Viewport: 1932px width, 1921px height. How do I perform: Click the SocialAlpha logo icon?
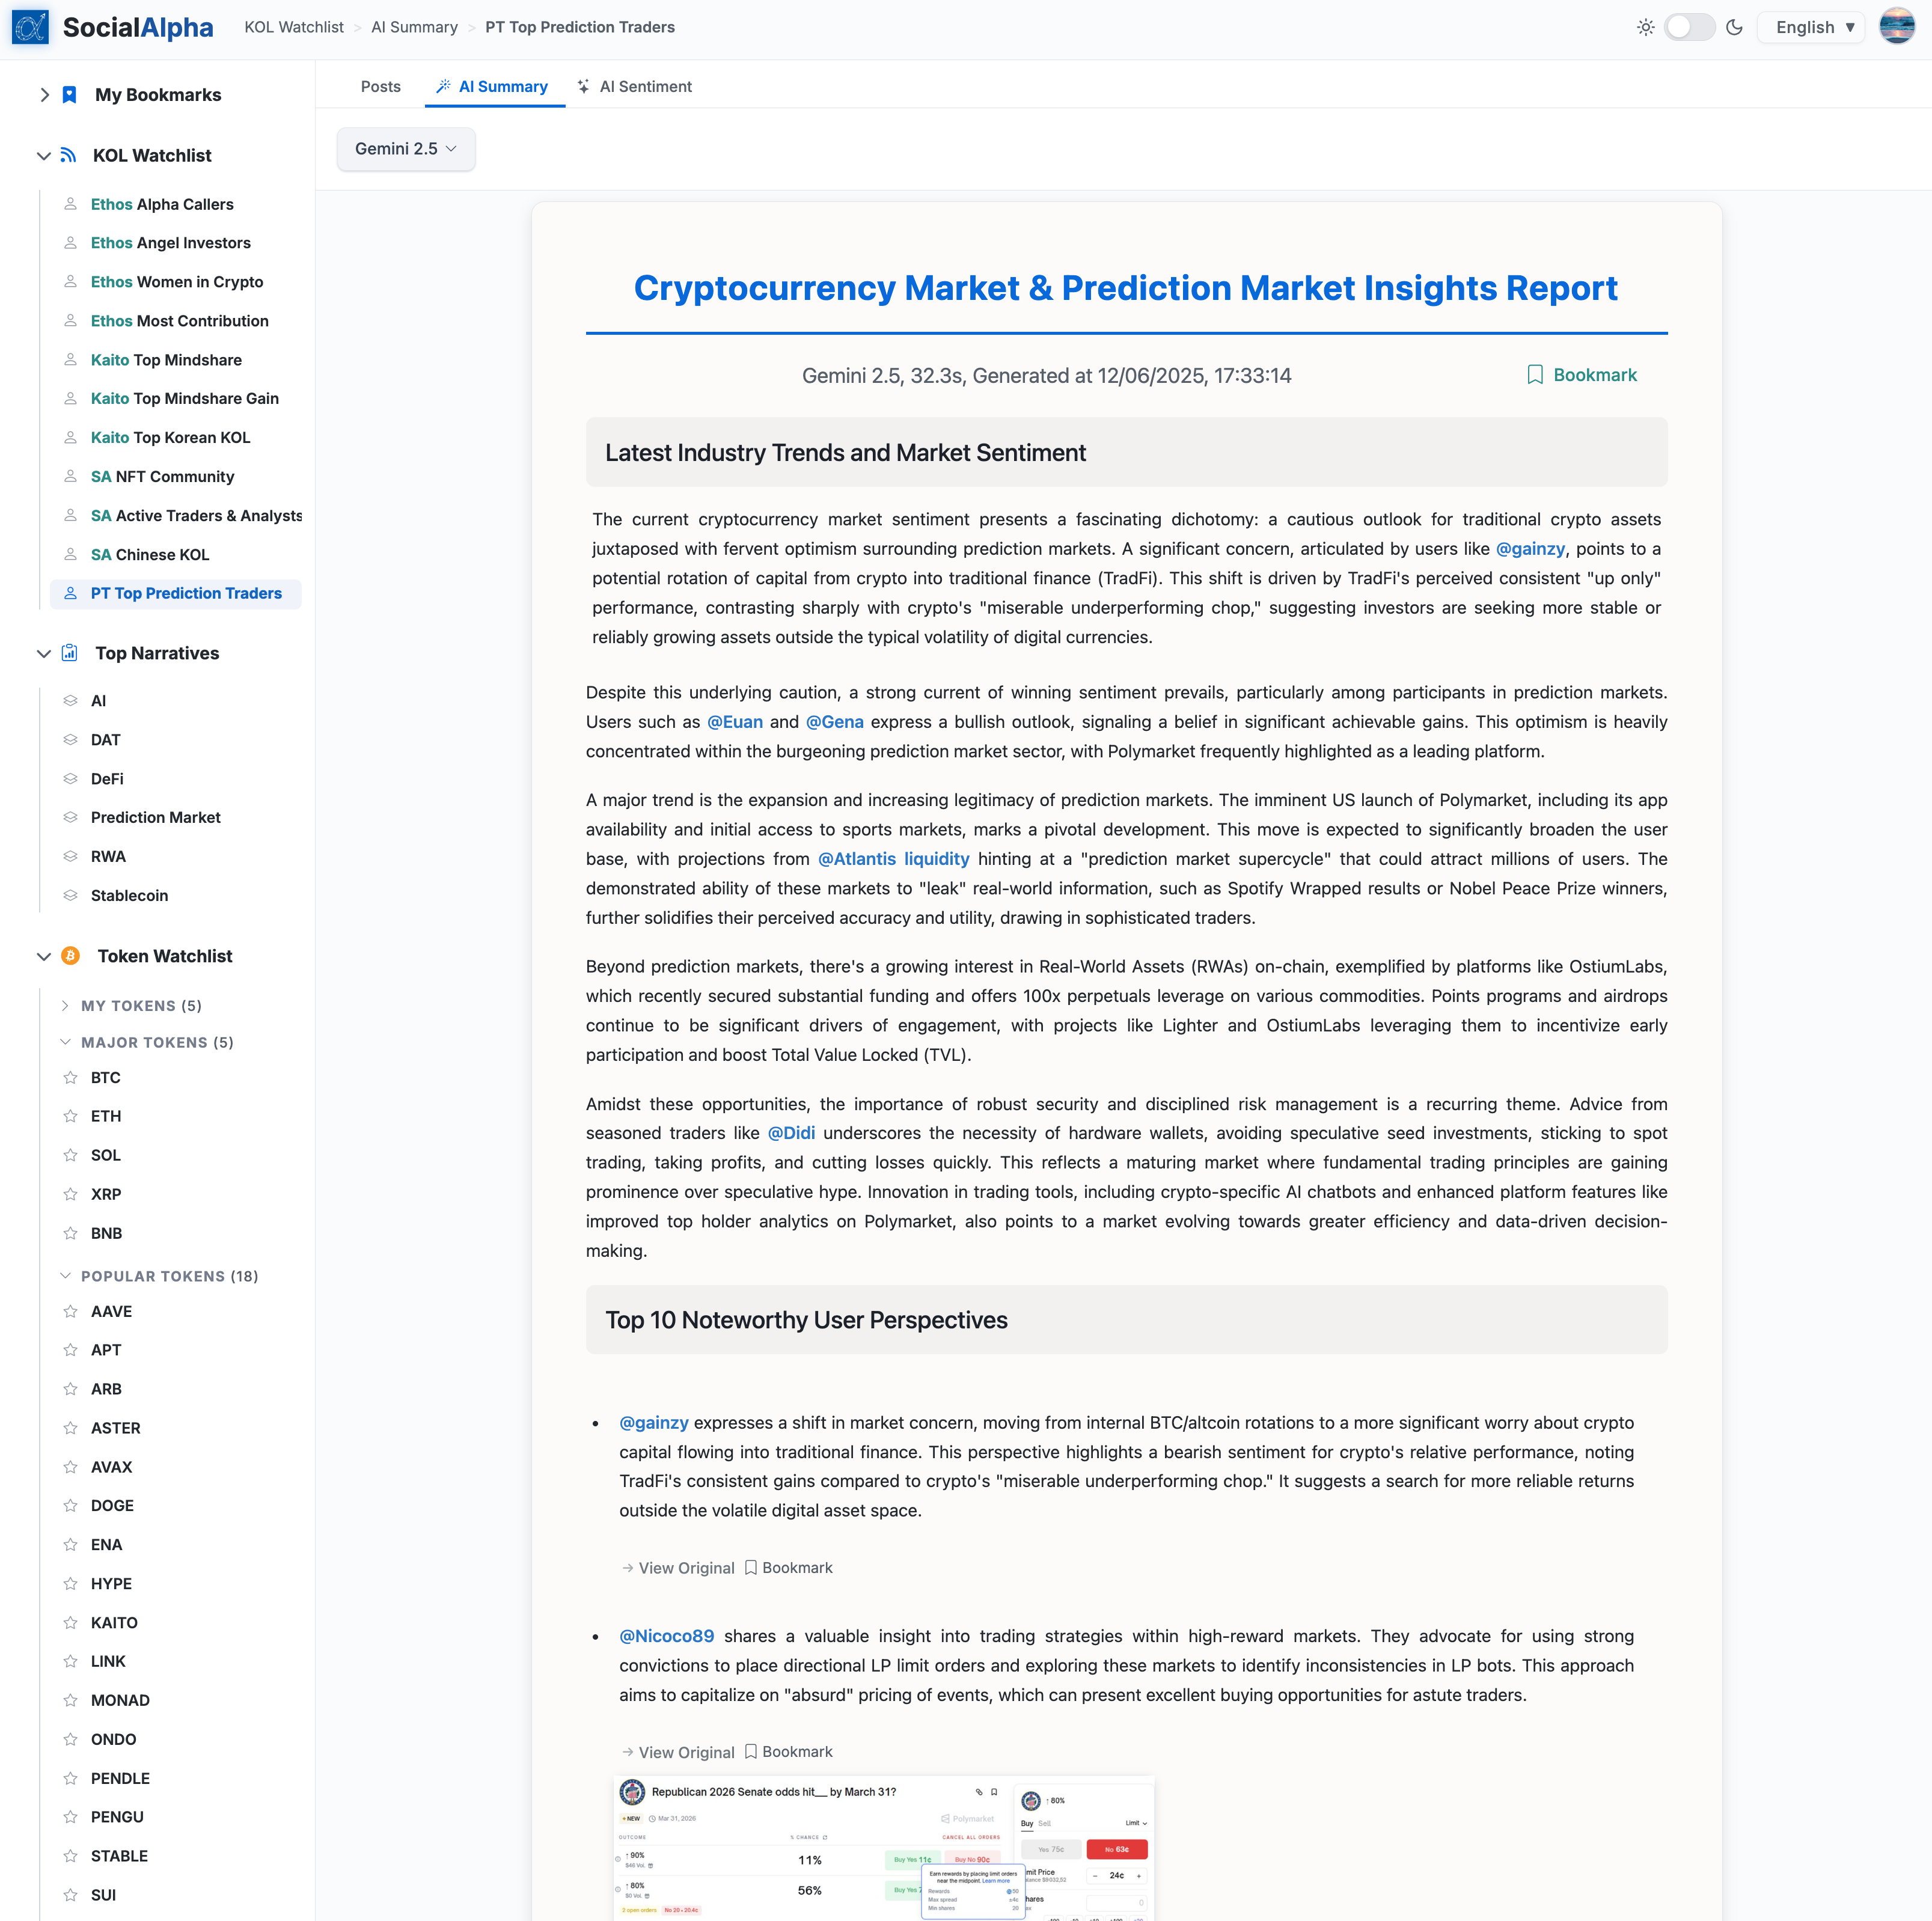pyautogui.click(x=30, y=27)
